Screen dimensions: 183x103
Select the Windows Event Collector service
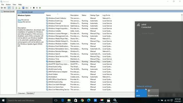tap(79, 18)
